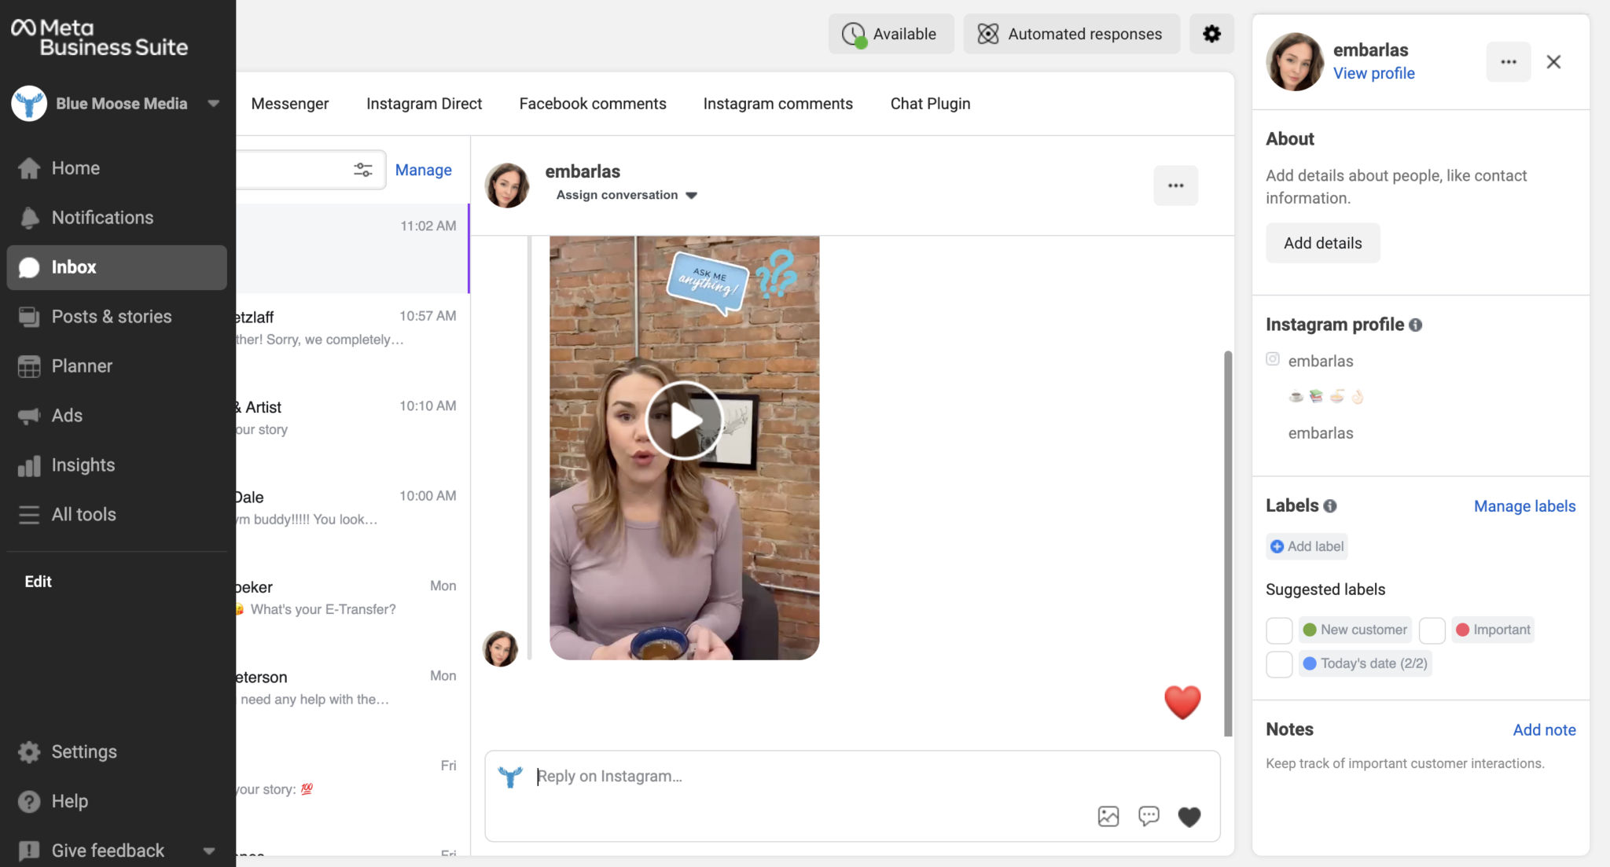Click the conversation scrollbar
Image resolution: width=1610 pixels, height=867 pixels.
point(1228,542)
